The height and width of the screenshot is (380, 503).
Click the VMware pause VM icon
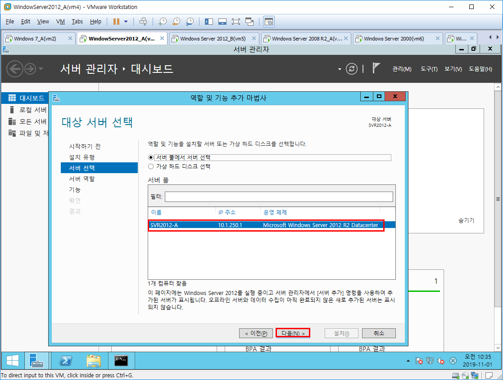tap(117, 22)
